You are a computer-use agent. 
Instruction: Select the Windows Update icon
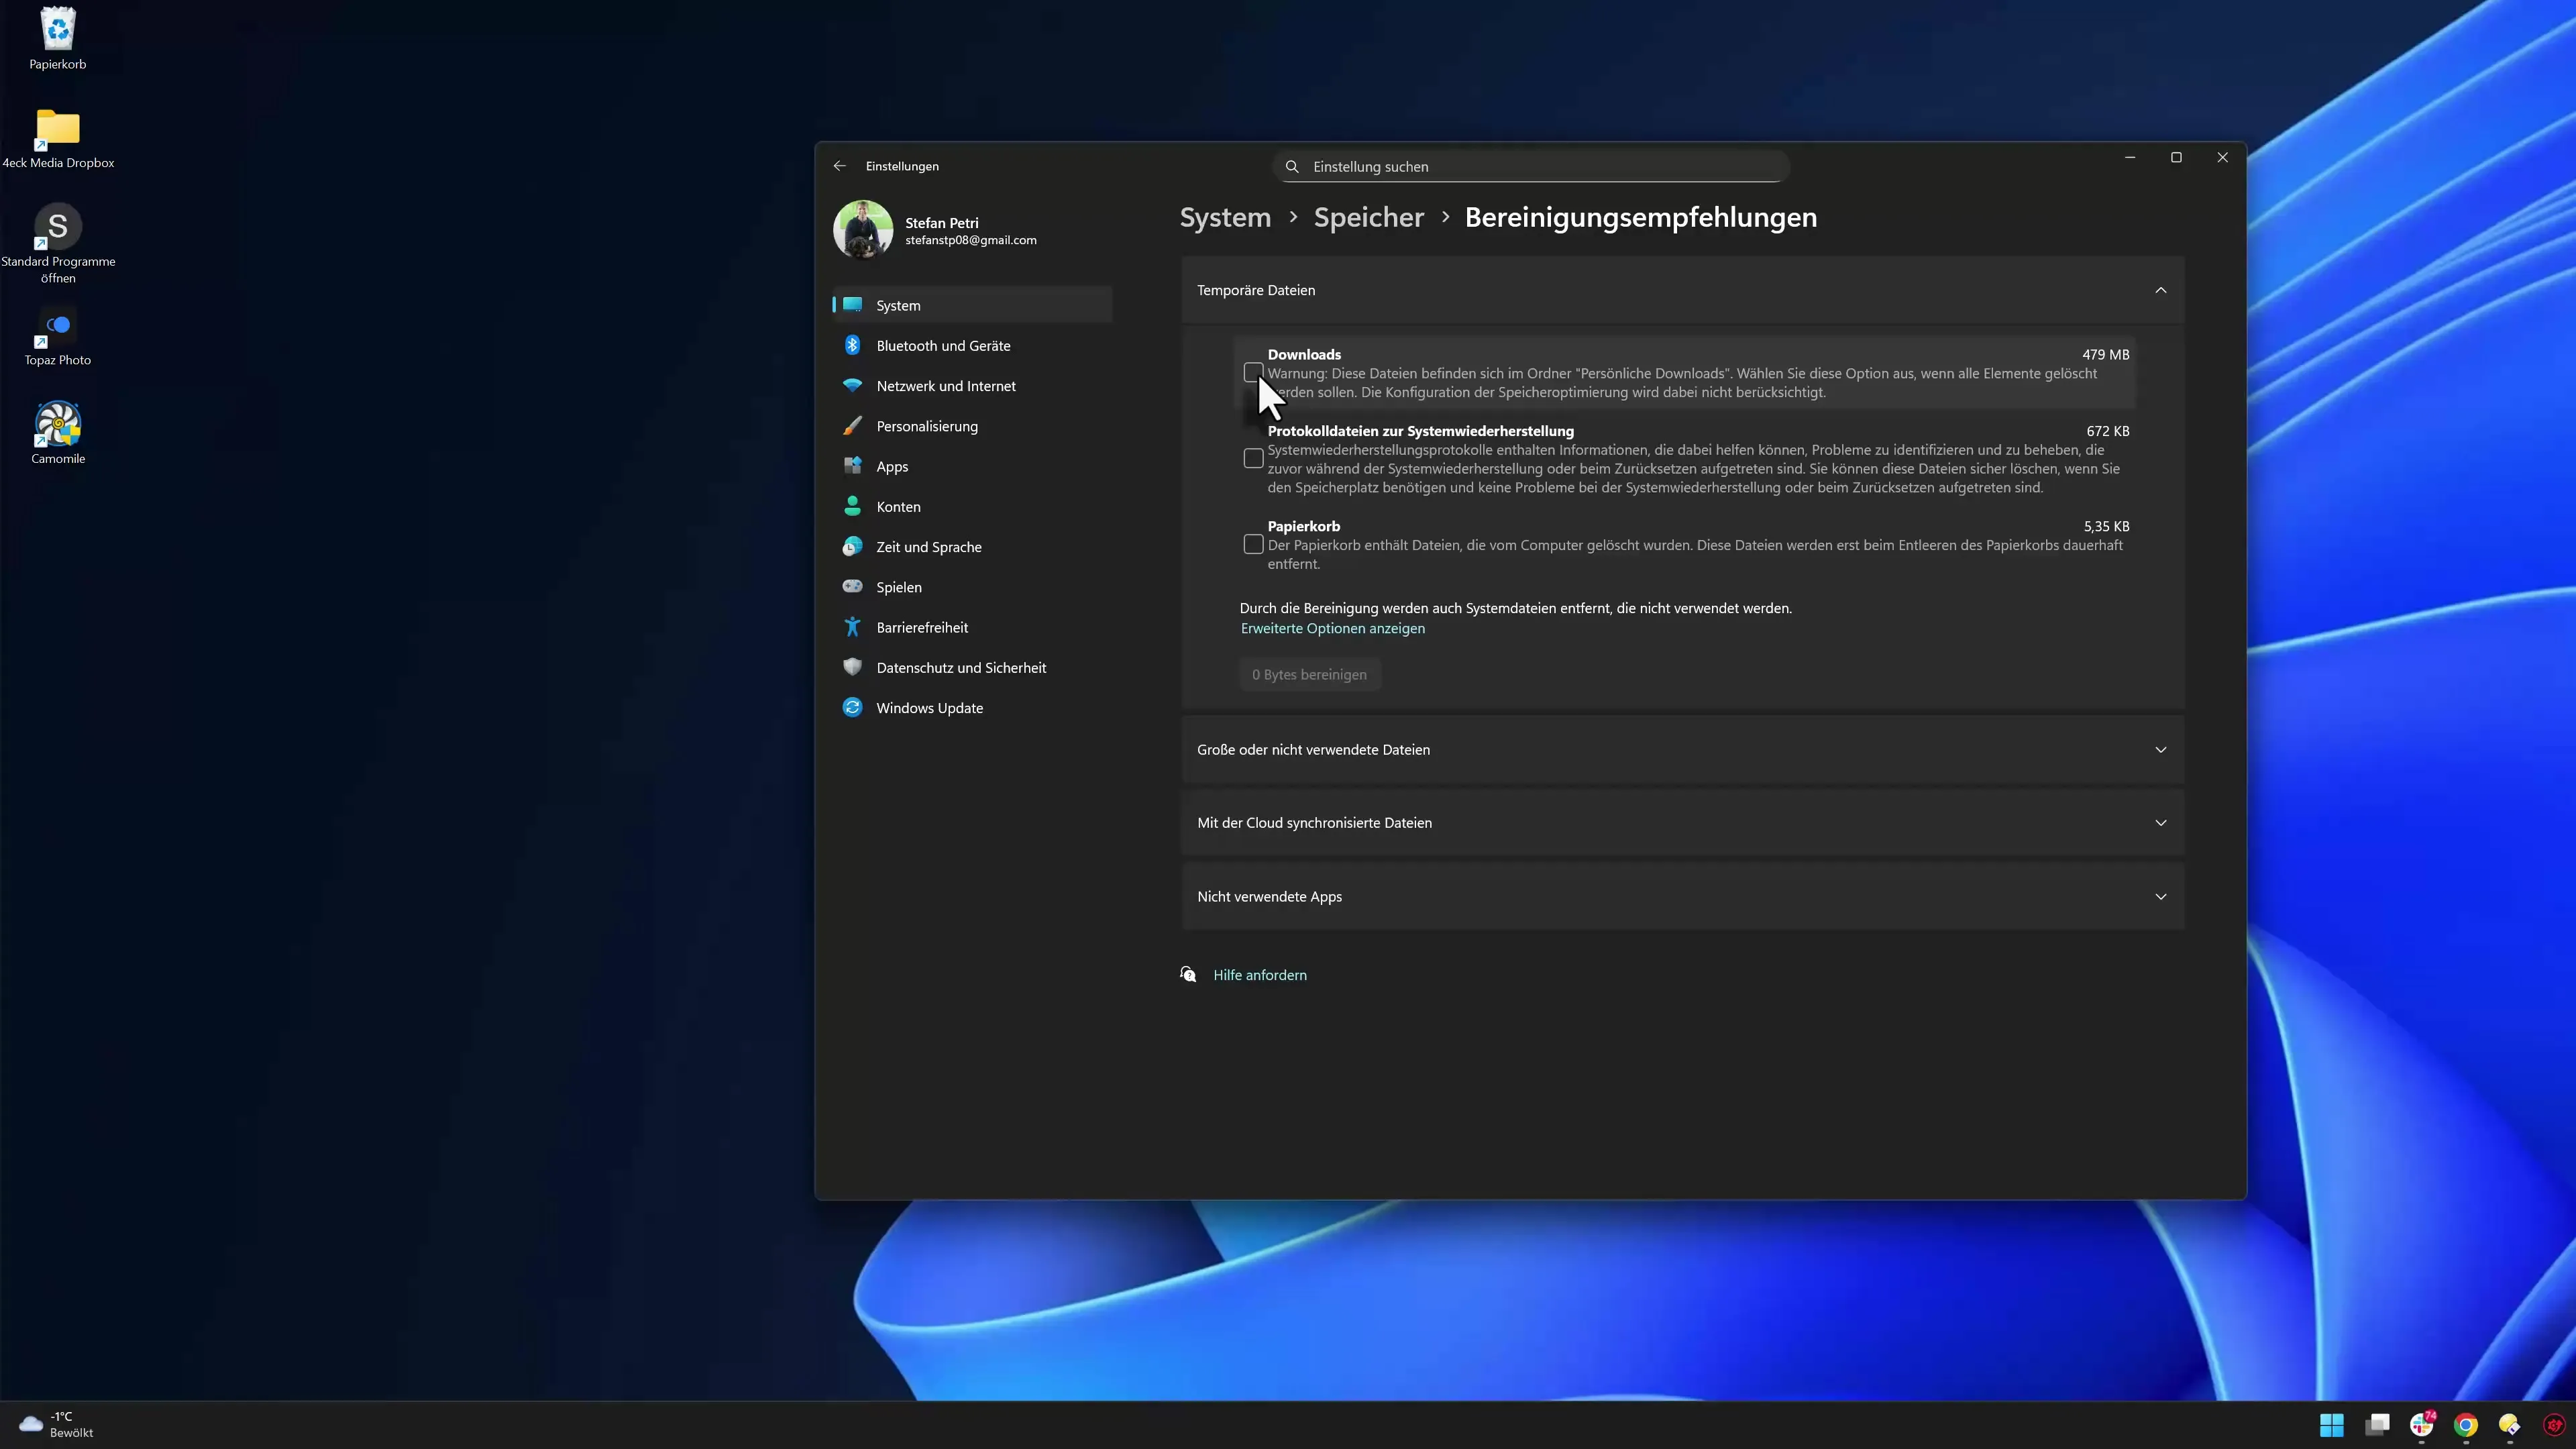pos(852,707)
